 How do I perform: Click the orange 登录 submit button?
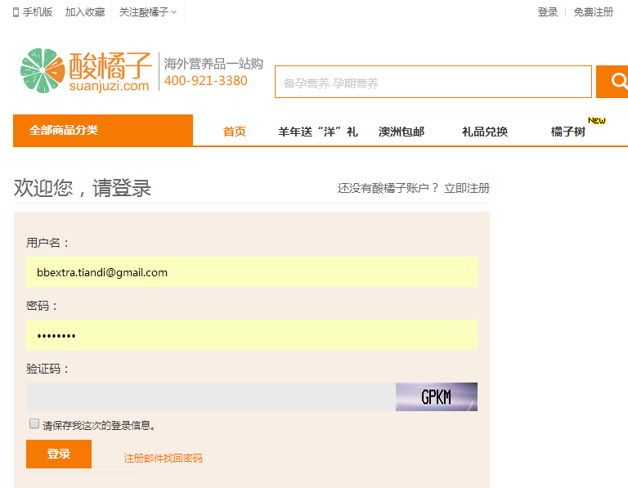59,454
